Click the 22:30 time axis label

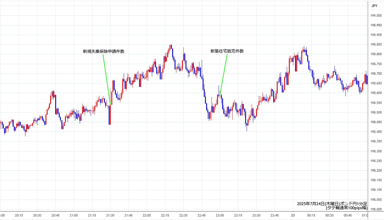pos(183,216)
